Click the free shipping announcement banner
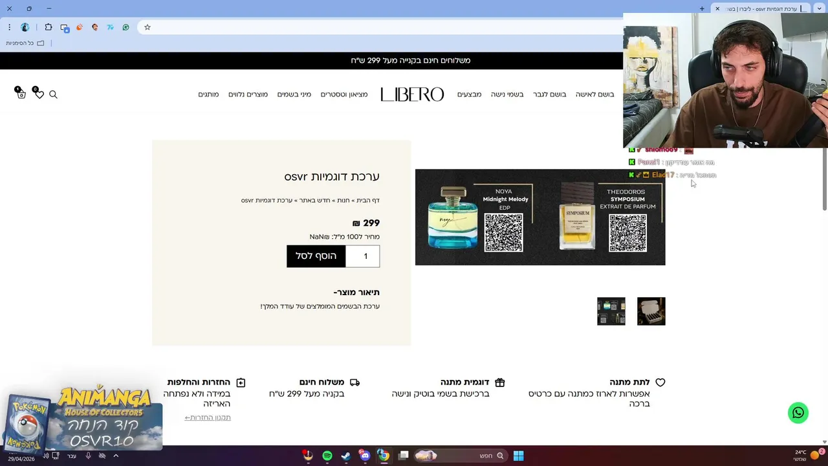Image resolution: width=828 pixels, height=466 pixels. 411,60
